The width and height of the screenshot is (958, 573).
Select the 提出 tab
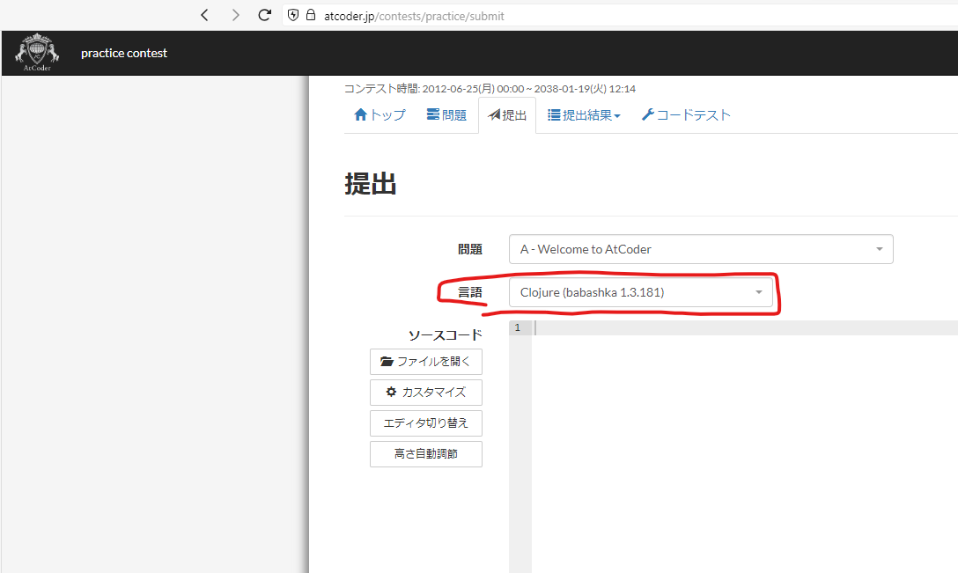pos(507,114)
